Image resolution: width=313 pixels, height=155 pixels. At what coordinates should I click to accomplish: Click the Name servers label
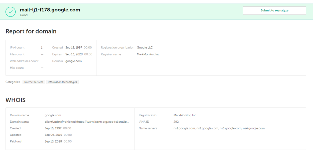click(148, 128)
